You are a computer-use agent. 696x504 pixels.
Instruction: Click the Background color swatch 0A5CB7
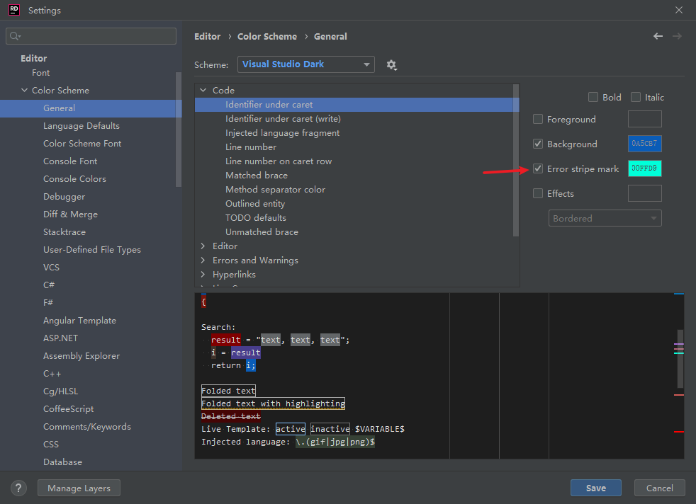coord(644,144)
